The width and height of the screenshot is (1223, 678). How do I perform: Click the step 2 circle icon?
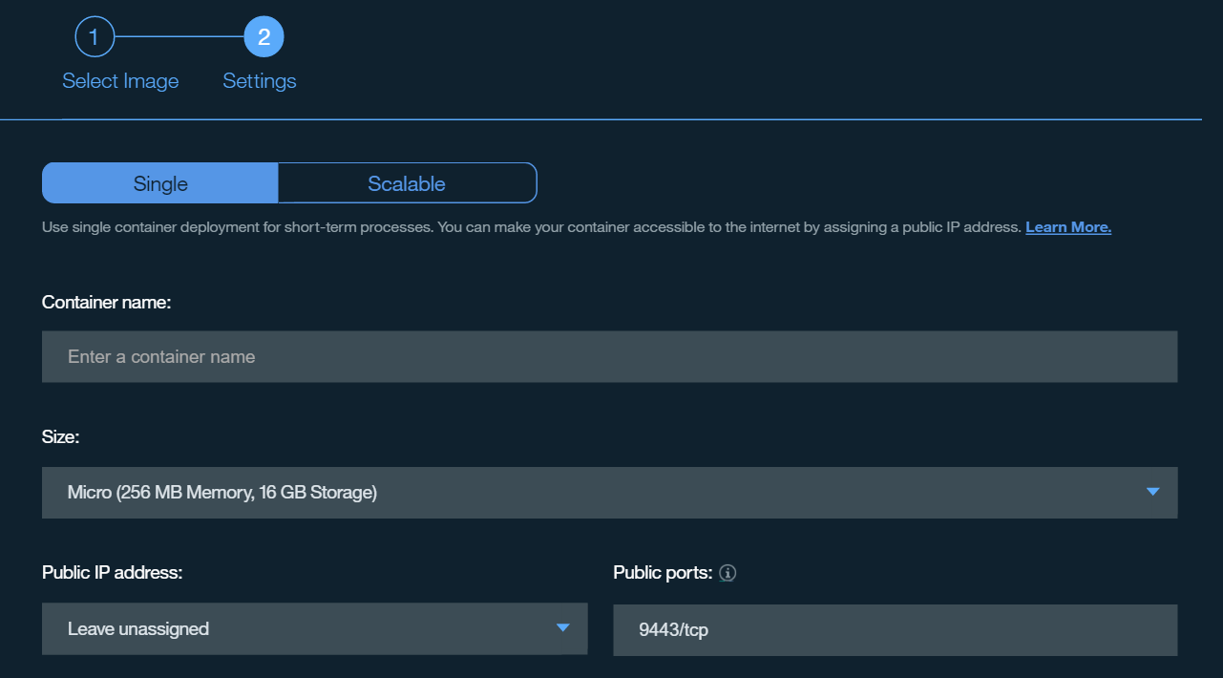(x=264, y=38)
